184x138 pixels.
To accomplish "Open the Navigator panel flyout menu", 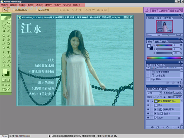I will 181,18.
